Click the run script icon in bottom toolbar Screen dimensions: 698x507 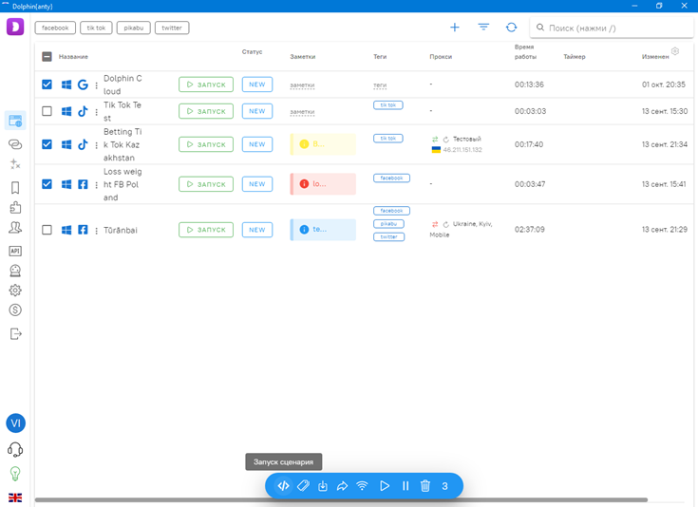(283, 486)
